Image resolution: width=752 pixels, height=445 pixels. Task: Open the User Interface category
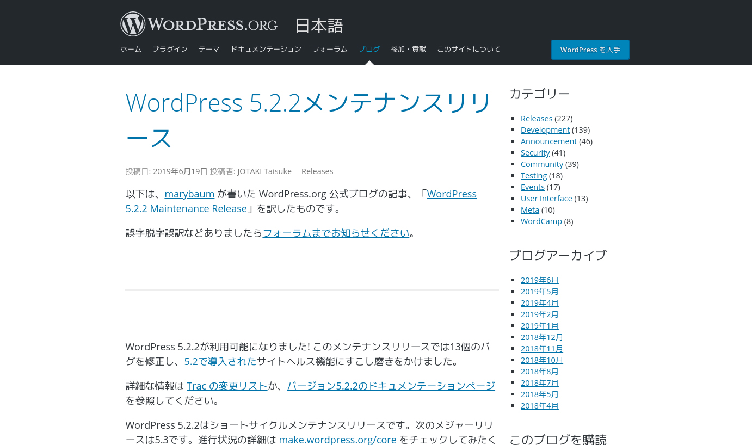546,199
